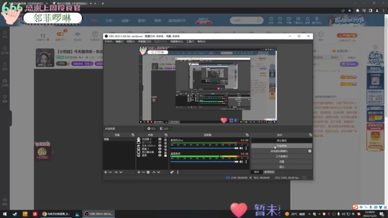Switch to Chrome window in taskbar
Viewport: 388px width, 218px height.
tap(56, 214)
